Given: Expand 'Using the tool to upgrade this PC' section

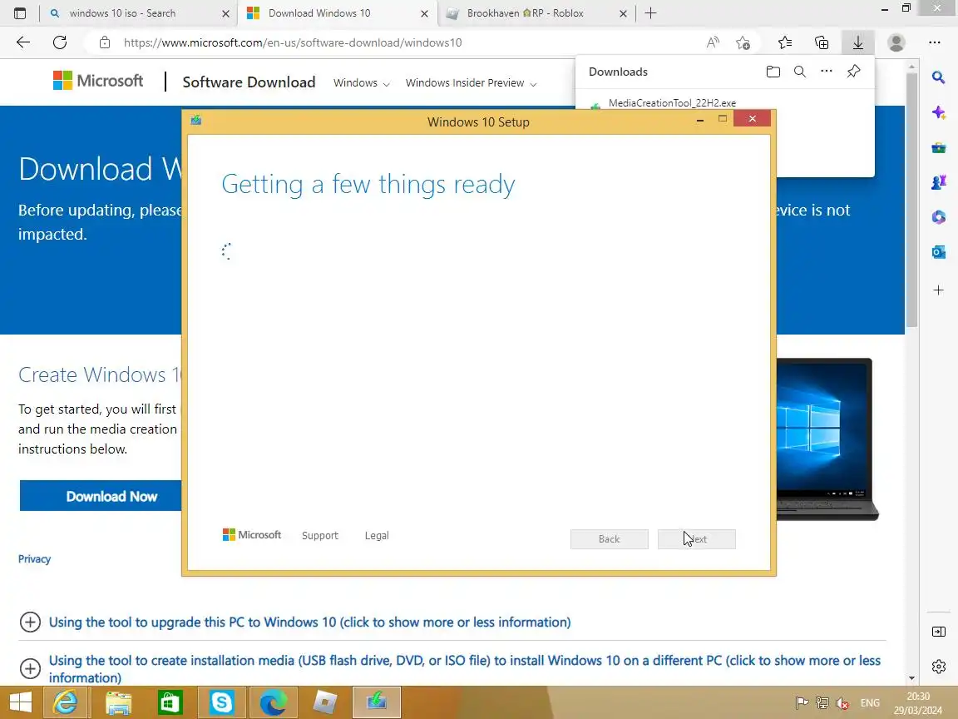Looking at the screenshot, I should coord(309,622).
